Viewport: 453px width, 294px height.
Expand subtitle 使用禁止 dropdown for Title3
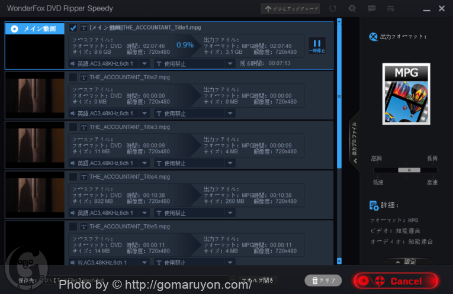tap(230, 163)
